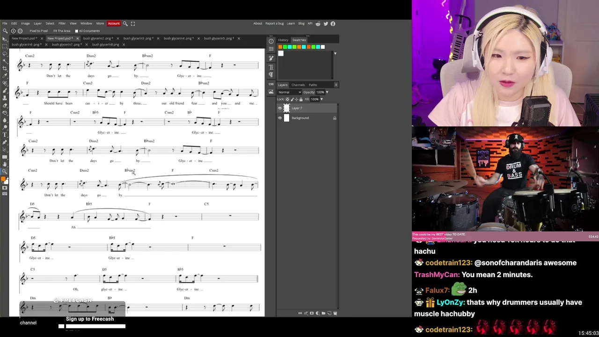Viewport: 599px width, 337px height.
Task: Click the Opacity 100% input field
Action: tap(321, 92)
